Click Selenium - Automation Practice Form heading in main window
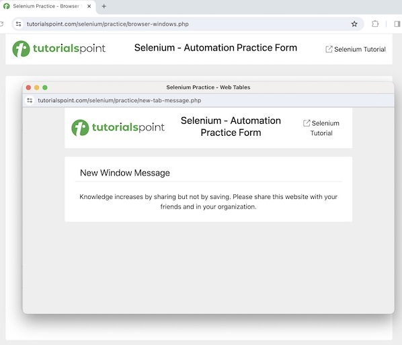 pyautogui.click(x=216, y=48)
